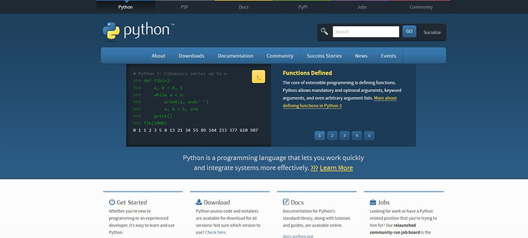
Task: Open the Docs top tab
Action: pos(243,7)
